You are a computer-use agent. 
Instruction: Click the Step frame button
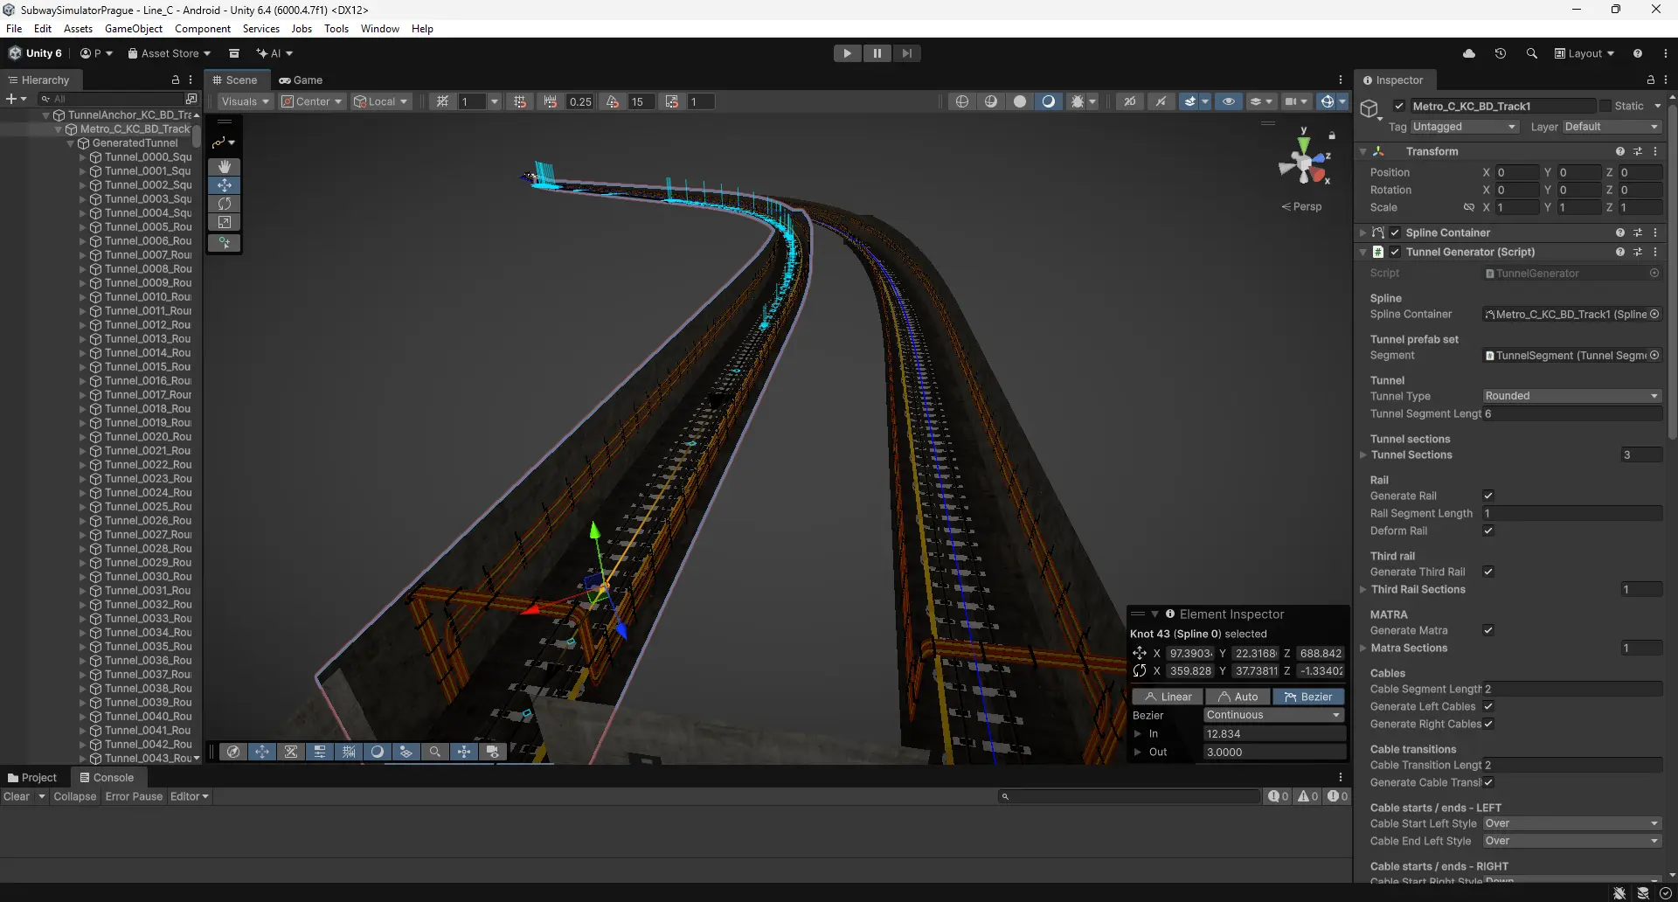point(907,53)
